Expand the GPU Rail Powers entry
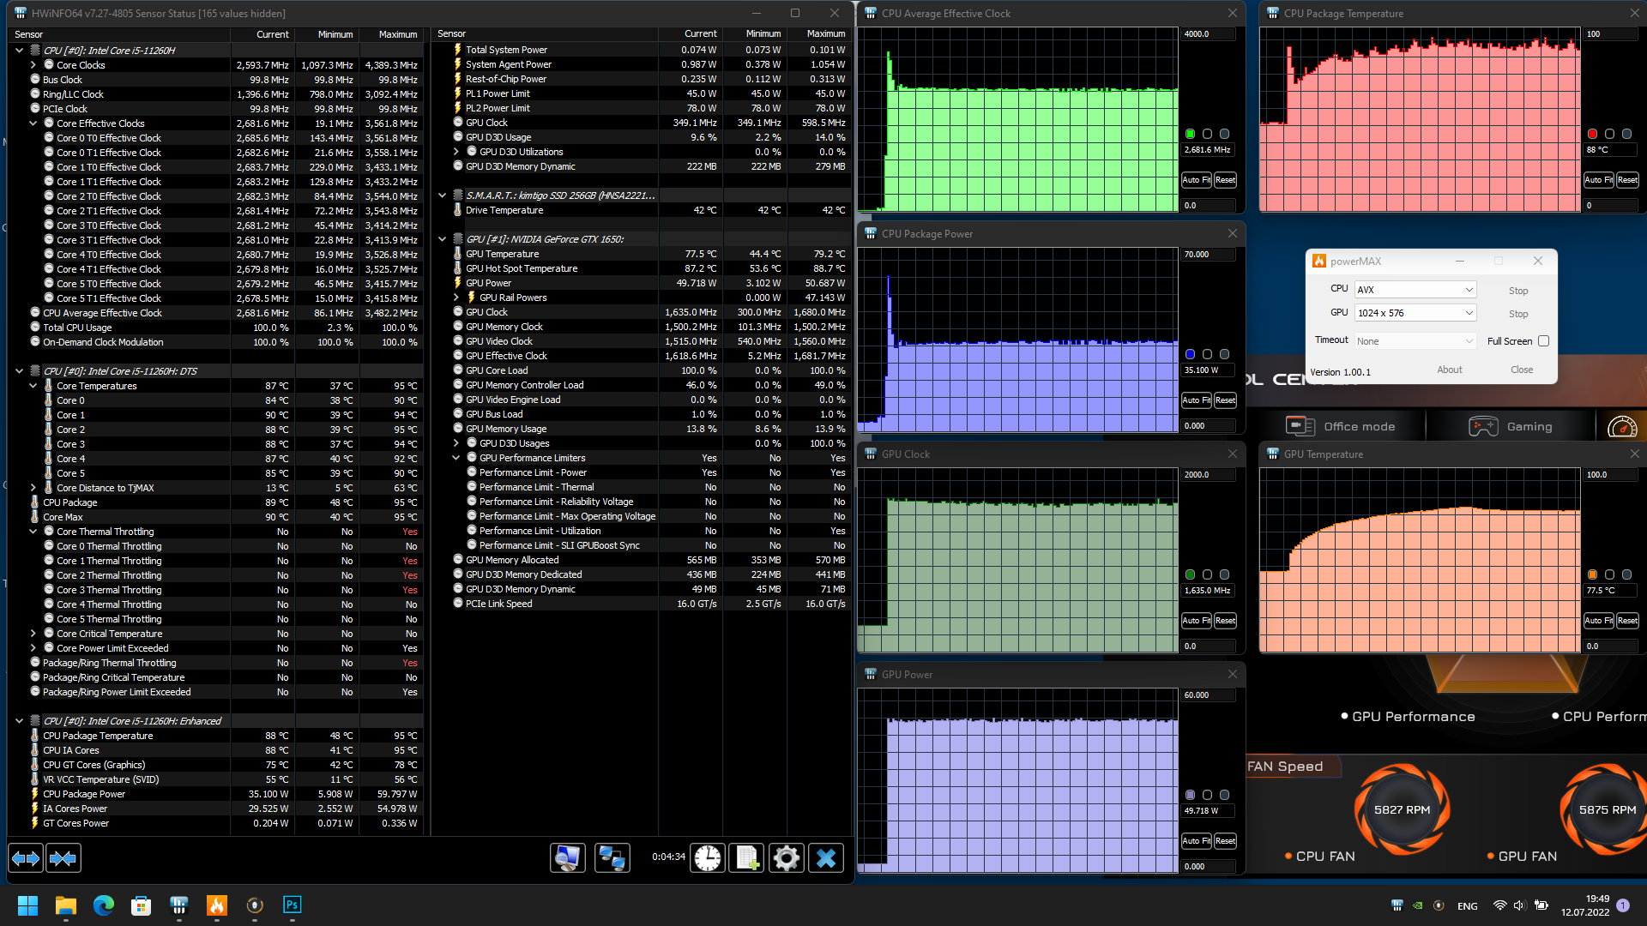This screenshot has width=1647, height=926. pos(456,298)
